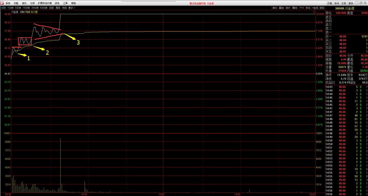The image size is (368, 196).
Task: Click PE(动) value 89.0
Action: (365, 82)
